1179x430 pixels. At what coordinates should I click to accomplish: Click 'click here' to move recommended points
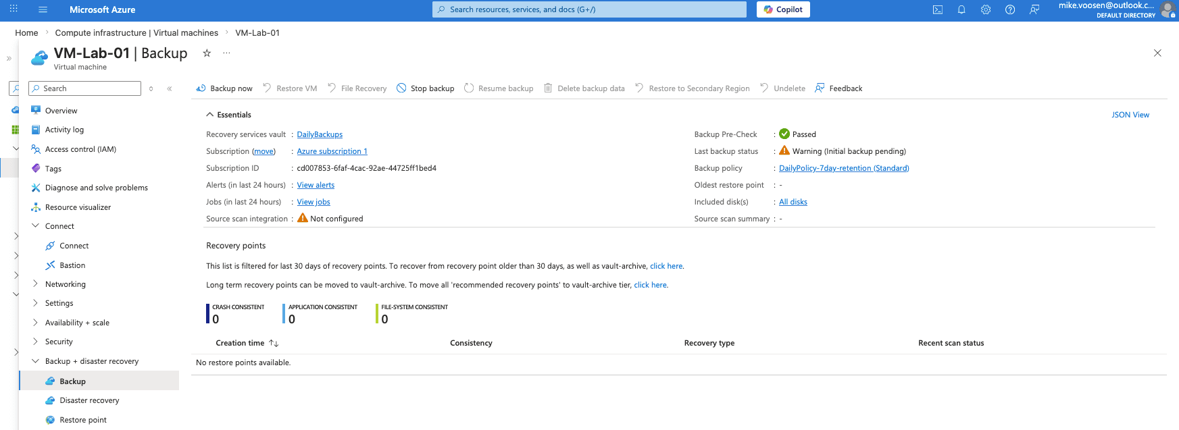650,285
